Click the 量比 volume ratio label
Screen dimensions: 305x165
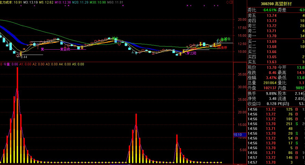pos(282,83)
